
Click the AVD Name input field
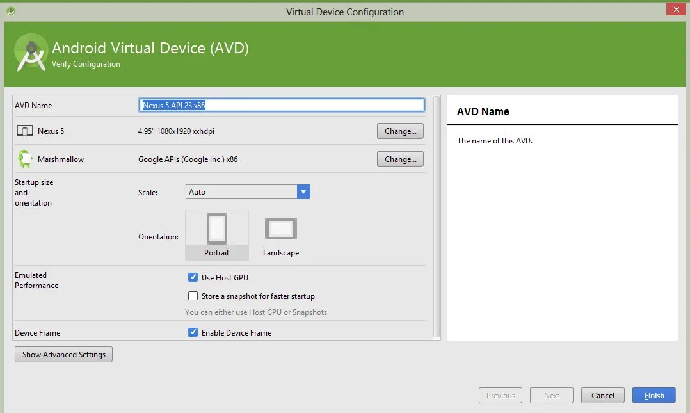[x=282, y=105]
